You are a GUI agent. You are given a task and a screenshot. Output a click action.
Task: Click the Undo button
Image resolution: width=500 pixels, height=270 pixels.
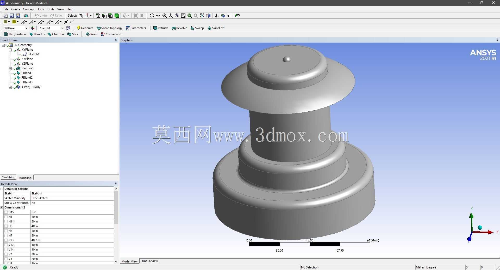pyautogui.click(x=41, y=16)
